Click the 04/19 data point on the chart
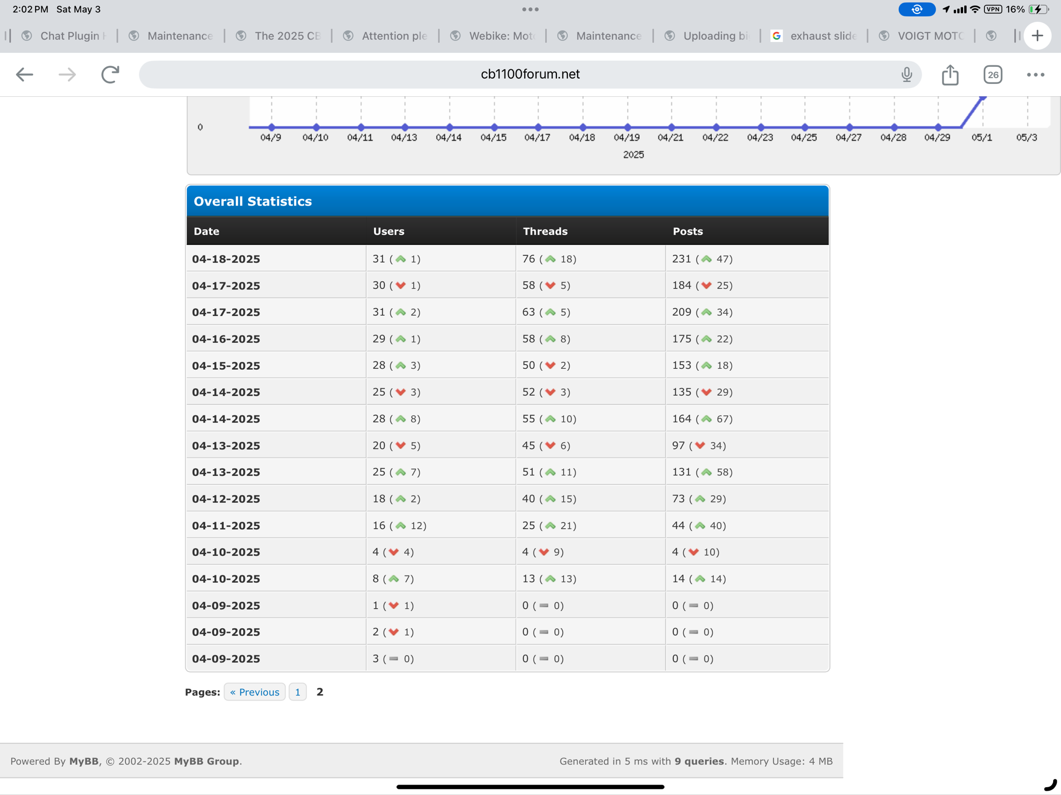Image resolution: width=1061 pixels, height=795 pixels. pos(627,127)
